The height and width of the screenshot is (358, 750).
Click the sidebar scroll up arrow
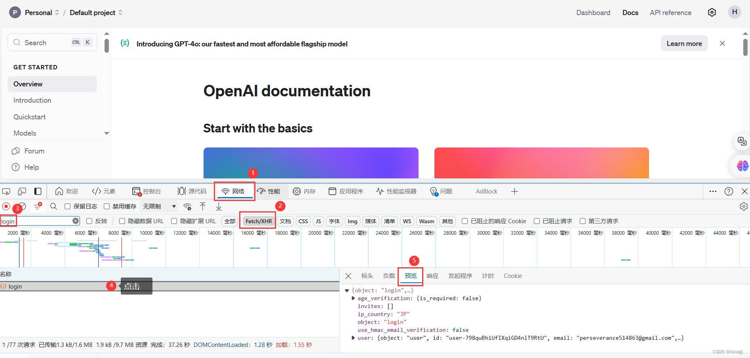pyautogui.click(x=107, y=34)
